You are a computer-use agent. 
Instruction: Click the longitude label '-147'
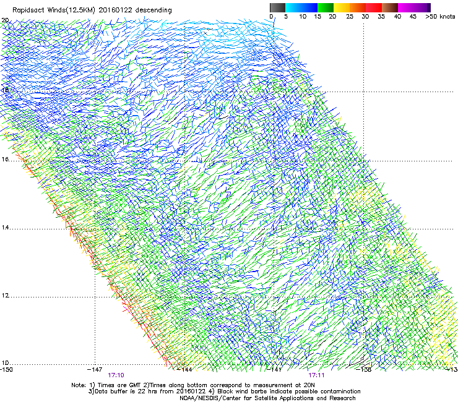point(95,369)
